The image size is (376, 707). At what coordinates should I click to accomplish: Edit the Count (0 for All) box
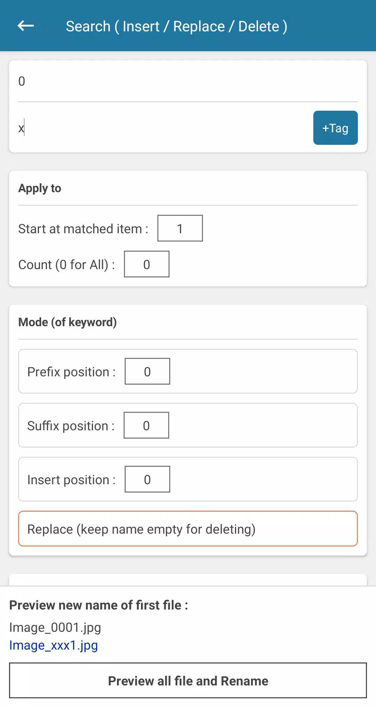point(147,264)
